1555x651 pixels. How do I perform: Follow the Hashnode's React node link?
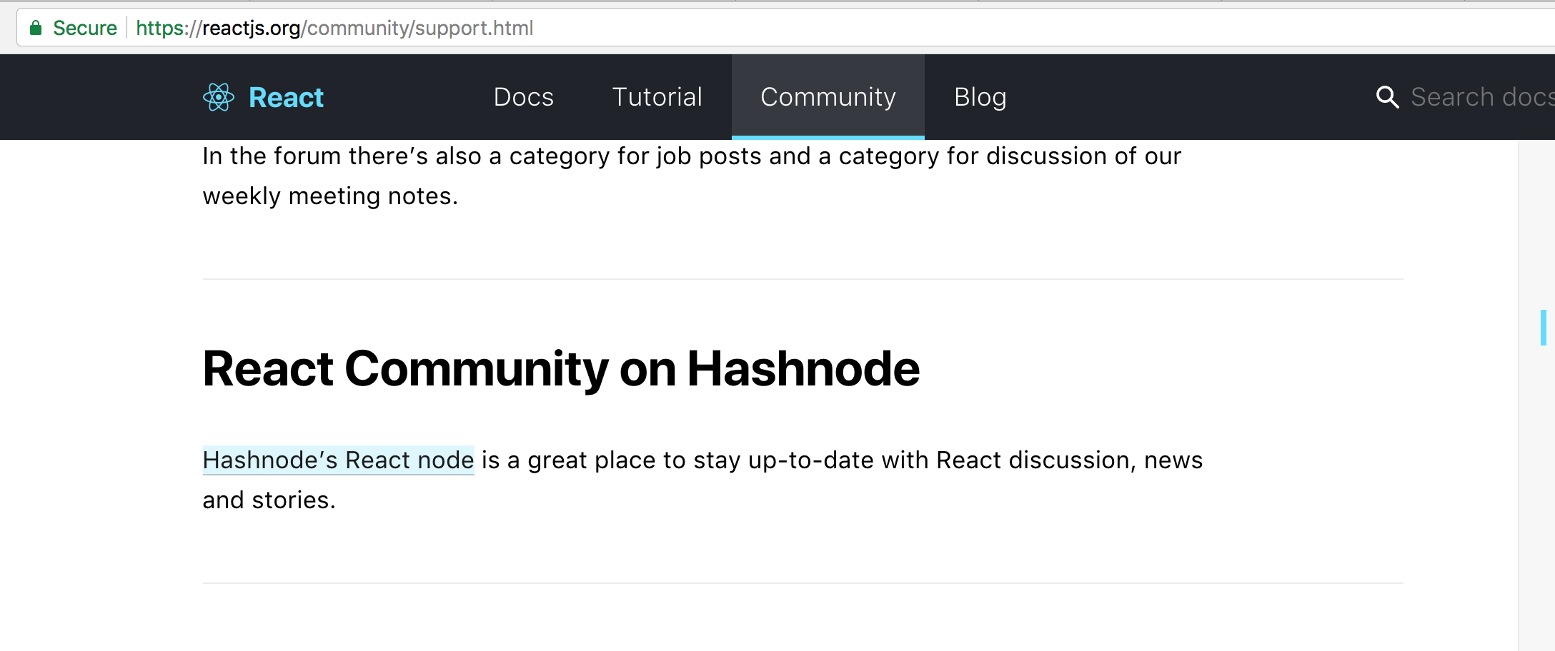[x=339, y=460]
